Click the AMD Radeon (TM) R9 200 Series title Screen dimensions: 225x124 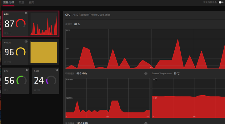(x=91, y=15)
